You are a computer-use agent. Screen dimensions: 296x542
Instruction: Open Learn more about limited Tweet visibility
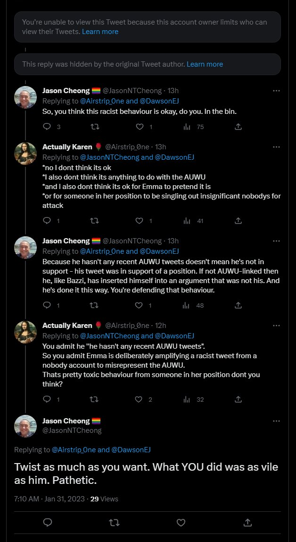[100, 32]
